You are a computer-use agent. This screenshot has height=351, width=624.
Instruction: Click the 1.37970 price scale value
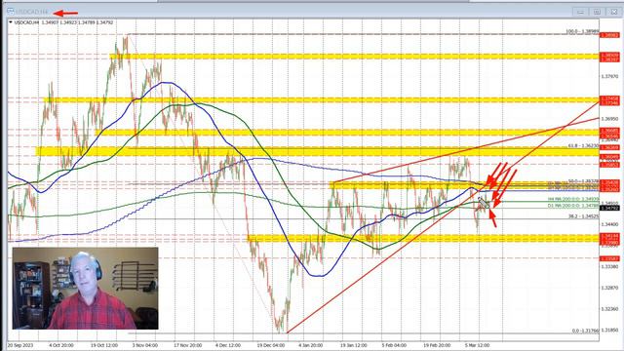tap(609, 76)
